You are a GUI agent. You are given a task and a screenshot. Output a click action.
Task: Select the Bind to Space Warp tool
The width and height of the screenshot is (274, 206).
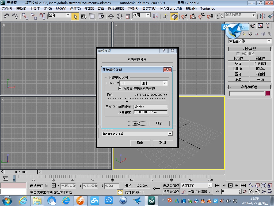click(x=42, y=16)
